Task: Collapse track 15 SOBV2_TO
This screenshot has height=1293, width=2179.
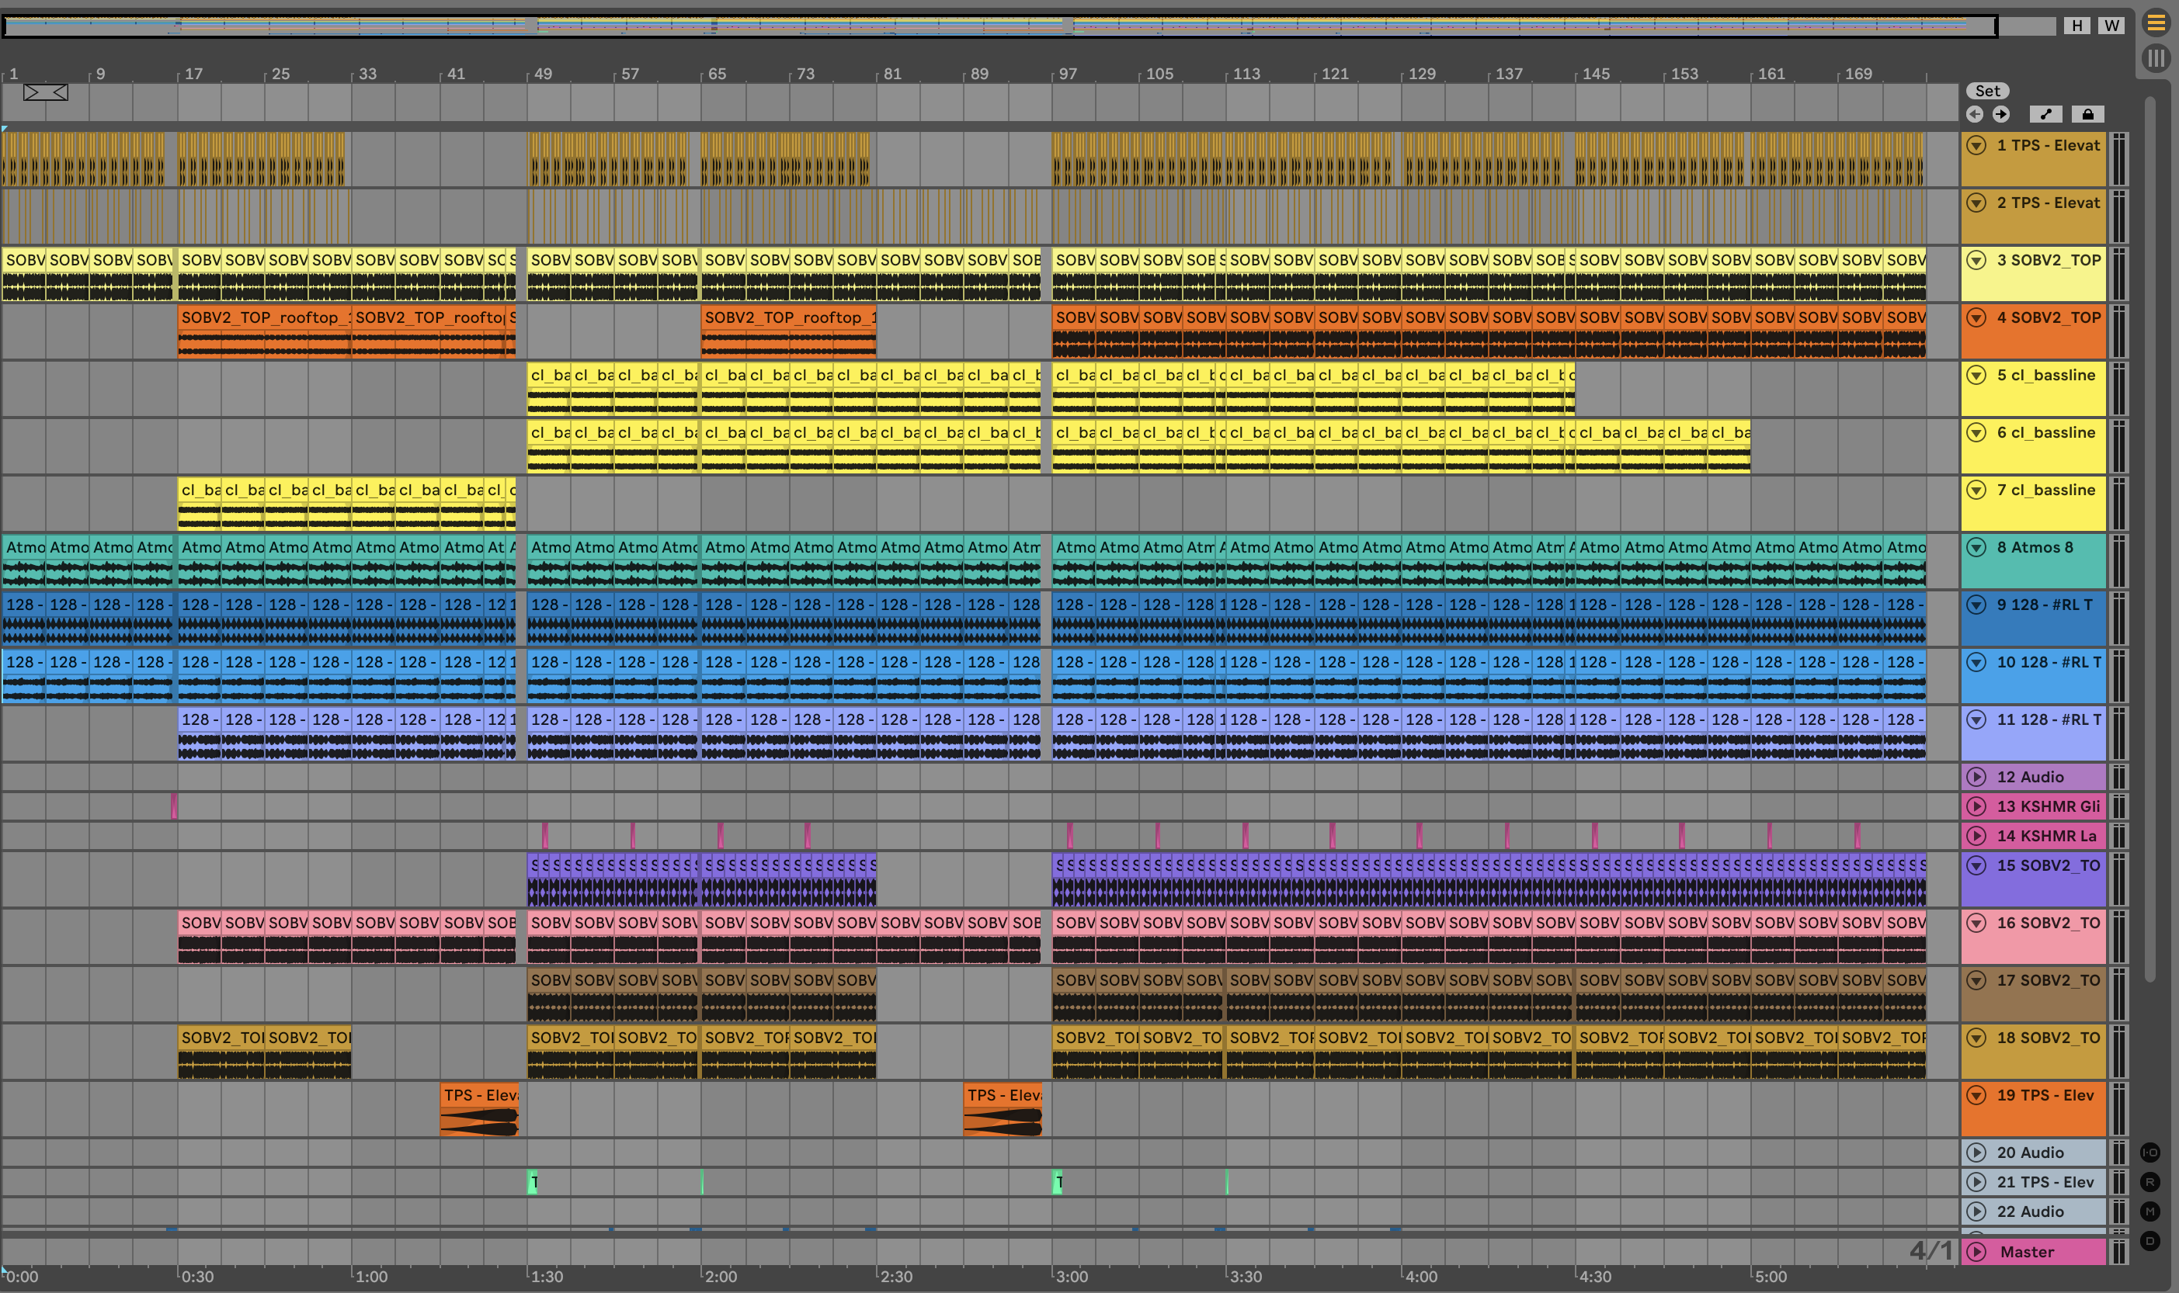Action: coord(1977,866)
